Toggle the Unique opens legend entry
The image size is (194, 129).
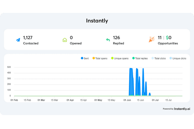(x=120, y=58)
